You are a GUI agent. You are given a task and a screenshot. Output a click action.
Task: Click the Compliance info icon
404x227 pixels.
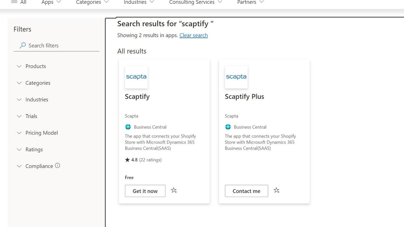click(x=57, y=166)
